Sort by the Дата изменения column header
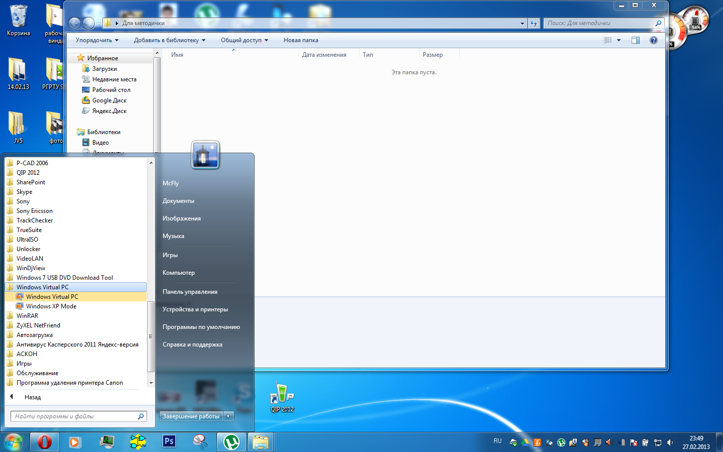 click(x=324, y=55)
